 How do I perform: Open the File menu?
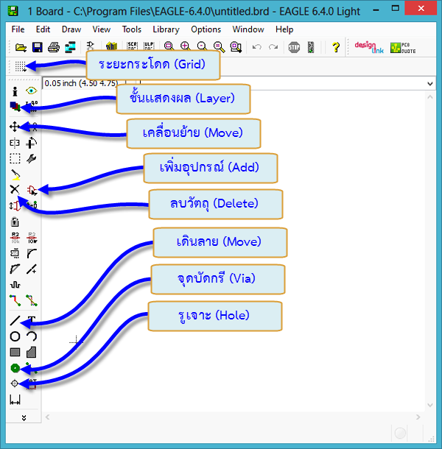point(18,29)
